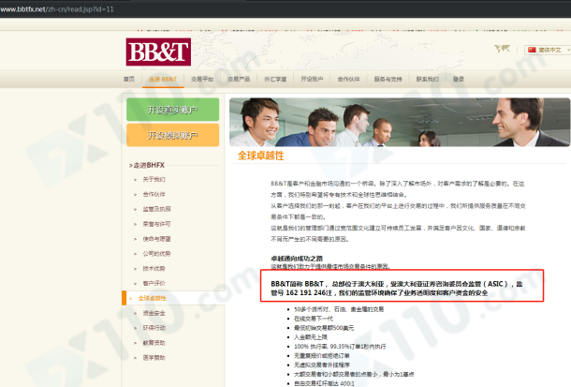Open the 联系我们 nav item

pos(428,79)
